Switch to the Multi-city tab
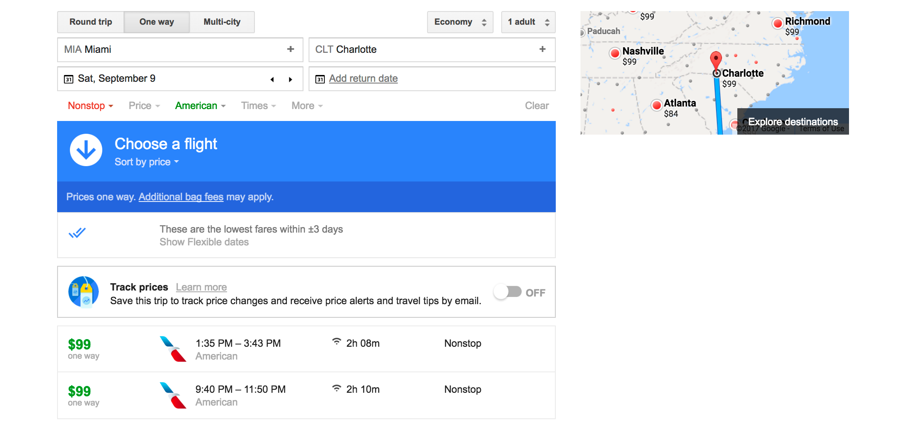This screenshot has height=426, width=901. tap(222, 22)
